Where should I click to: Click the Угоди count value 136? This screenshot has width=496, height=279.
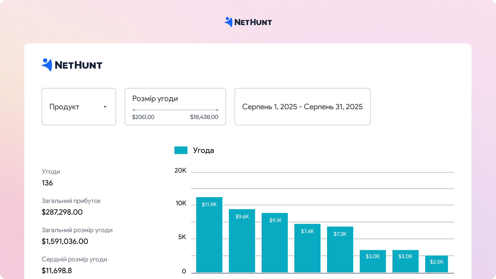coord(47,183)
